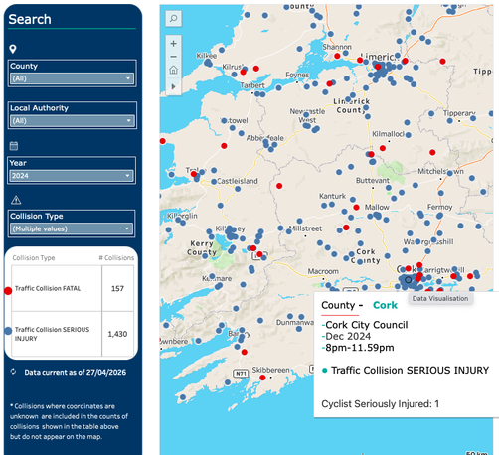The width and height of the screenshot is (499, 455).
Task: Click the red fatal marker near Skibbereen
Action: [262, 378]
